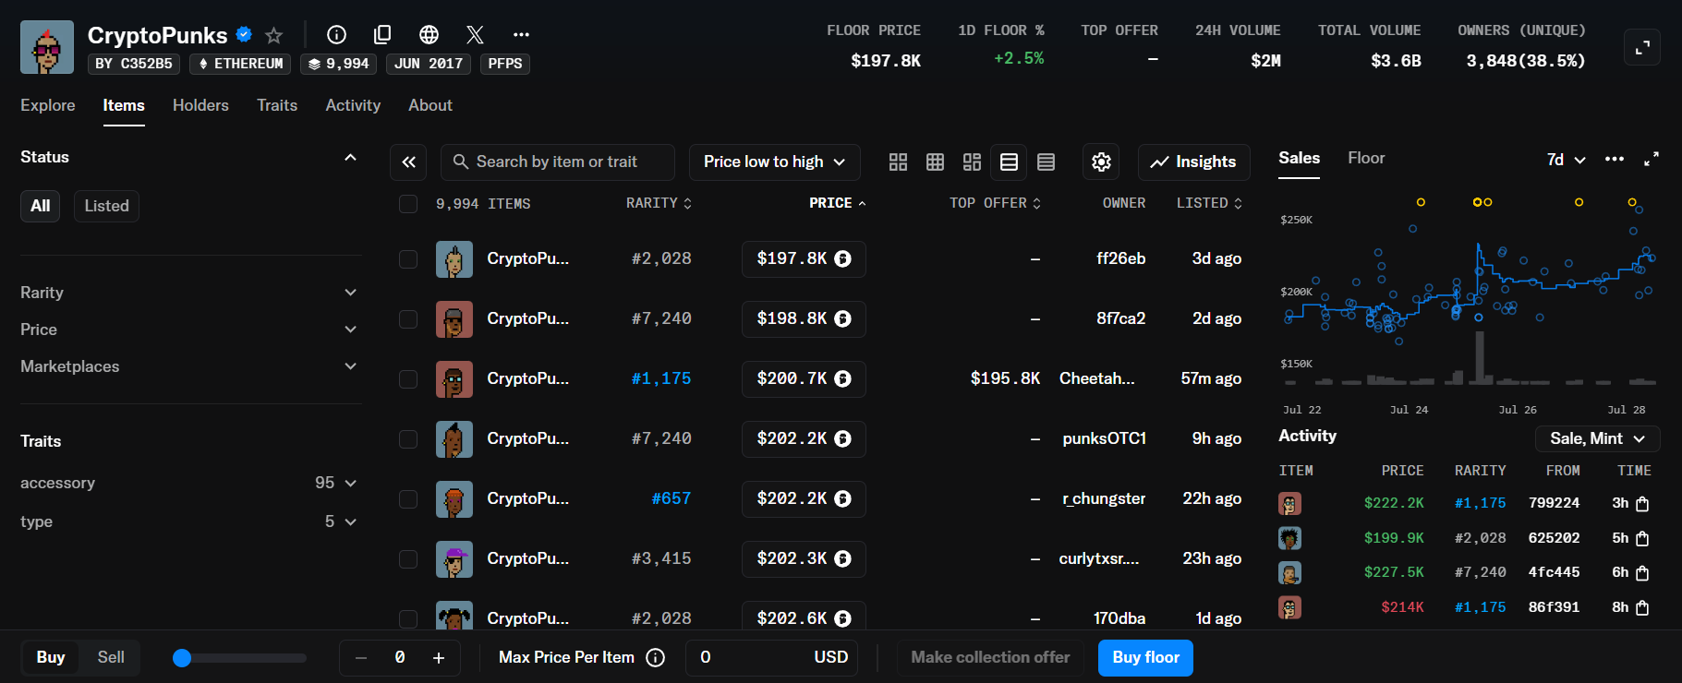1682x683 pixels.
Task: Switch to the large grid view
Action: click(898, 162)
